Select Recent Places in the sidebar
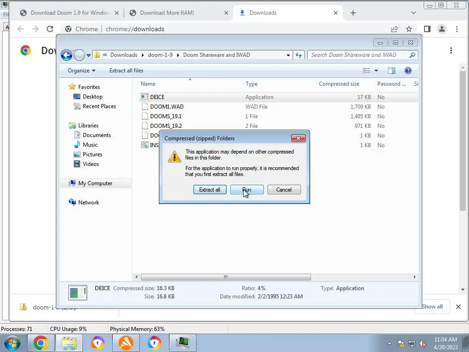469x352 pixels. click(99, 106)
